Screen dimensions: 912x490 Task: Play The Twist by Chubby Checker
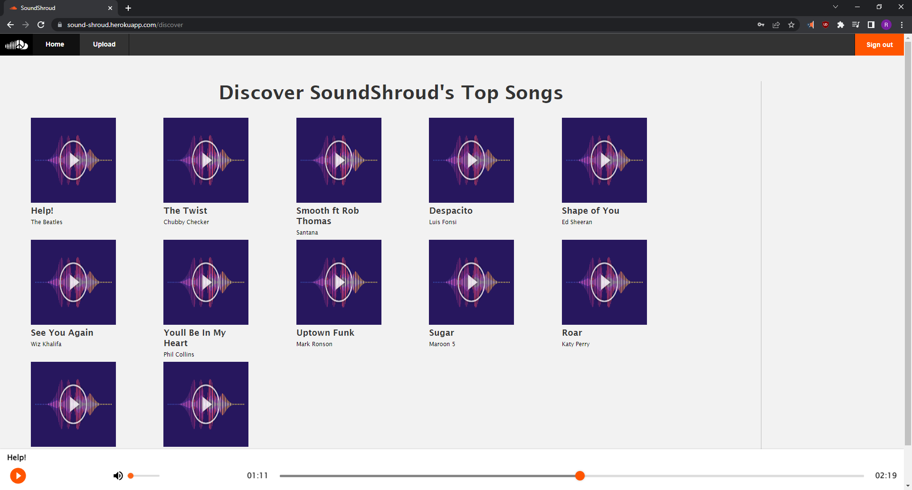click(x=206, y=160)
